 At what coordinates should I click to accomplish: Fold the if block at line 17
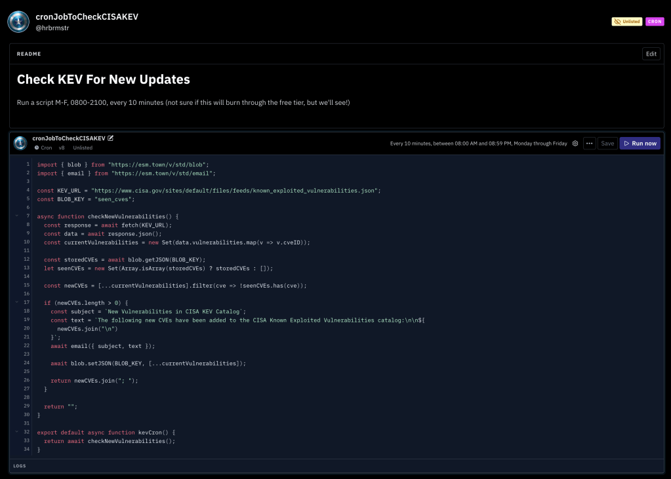17,303
